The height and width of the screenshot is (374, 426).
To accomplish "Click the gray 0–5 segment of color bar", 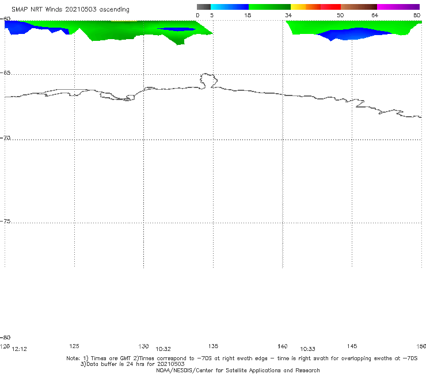I will pos(203,7).
